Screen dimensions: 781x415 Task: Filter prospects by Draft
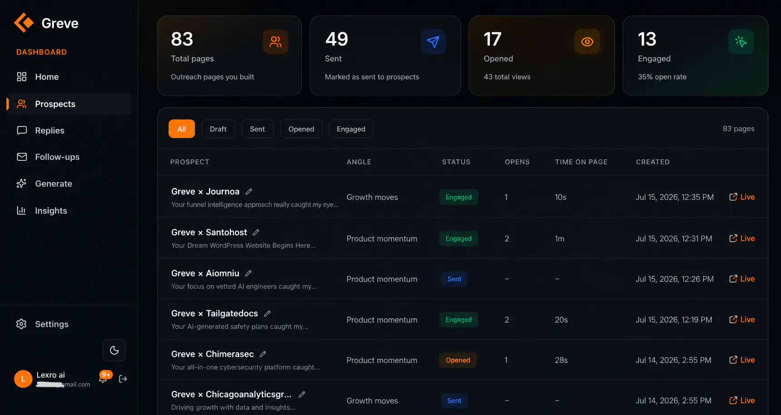(x=218, y=129)
